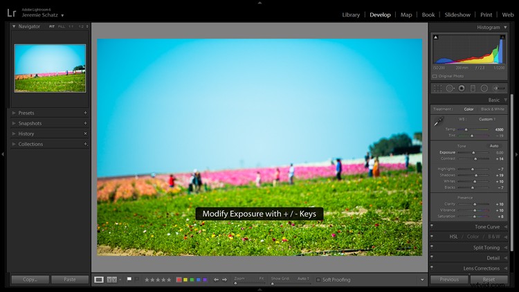This screenshot has height=292, width=519.
Task: Open the Print module
Action: [x=486, y=15]
